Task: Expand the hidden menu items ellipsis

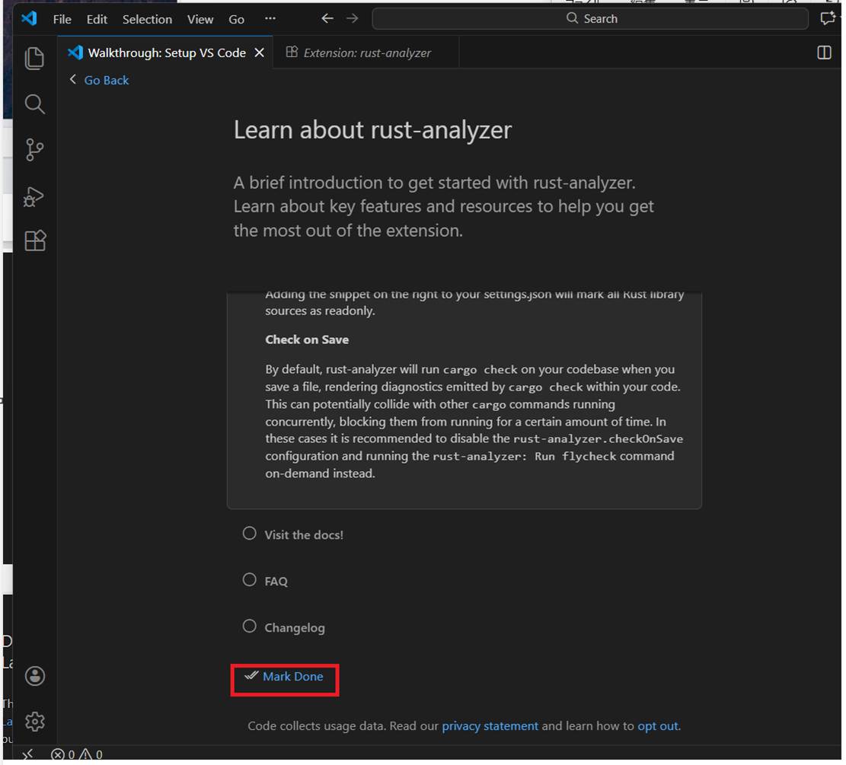Action: click(270, 19)
